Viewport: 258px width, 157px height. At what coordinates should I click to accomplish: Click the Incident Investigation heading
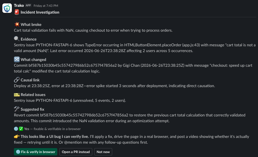40,12
